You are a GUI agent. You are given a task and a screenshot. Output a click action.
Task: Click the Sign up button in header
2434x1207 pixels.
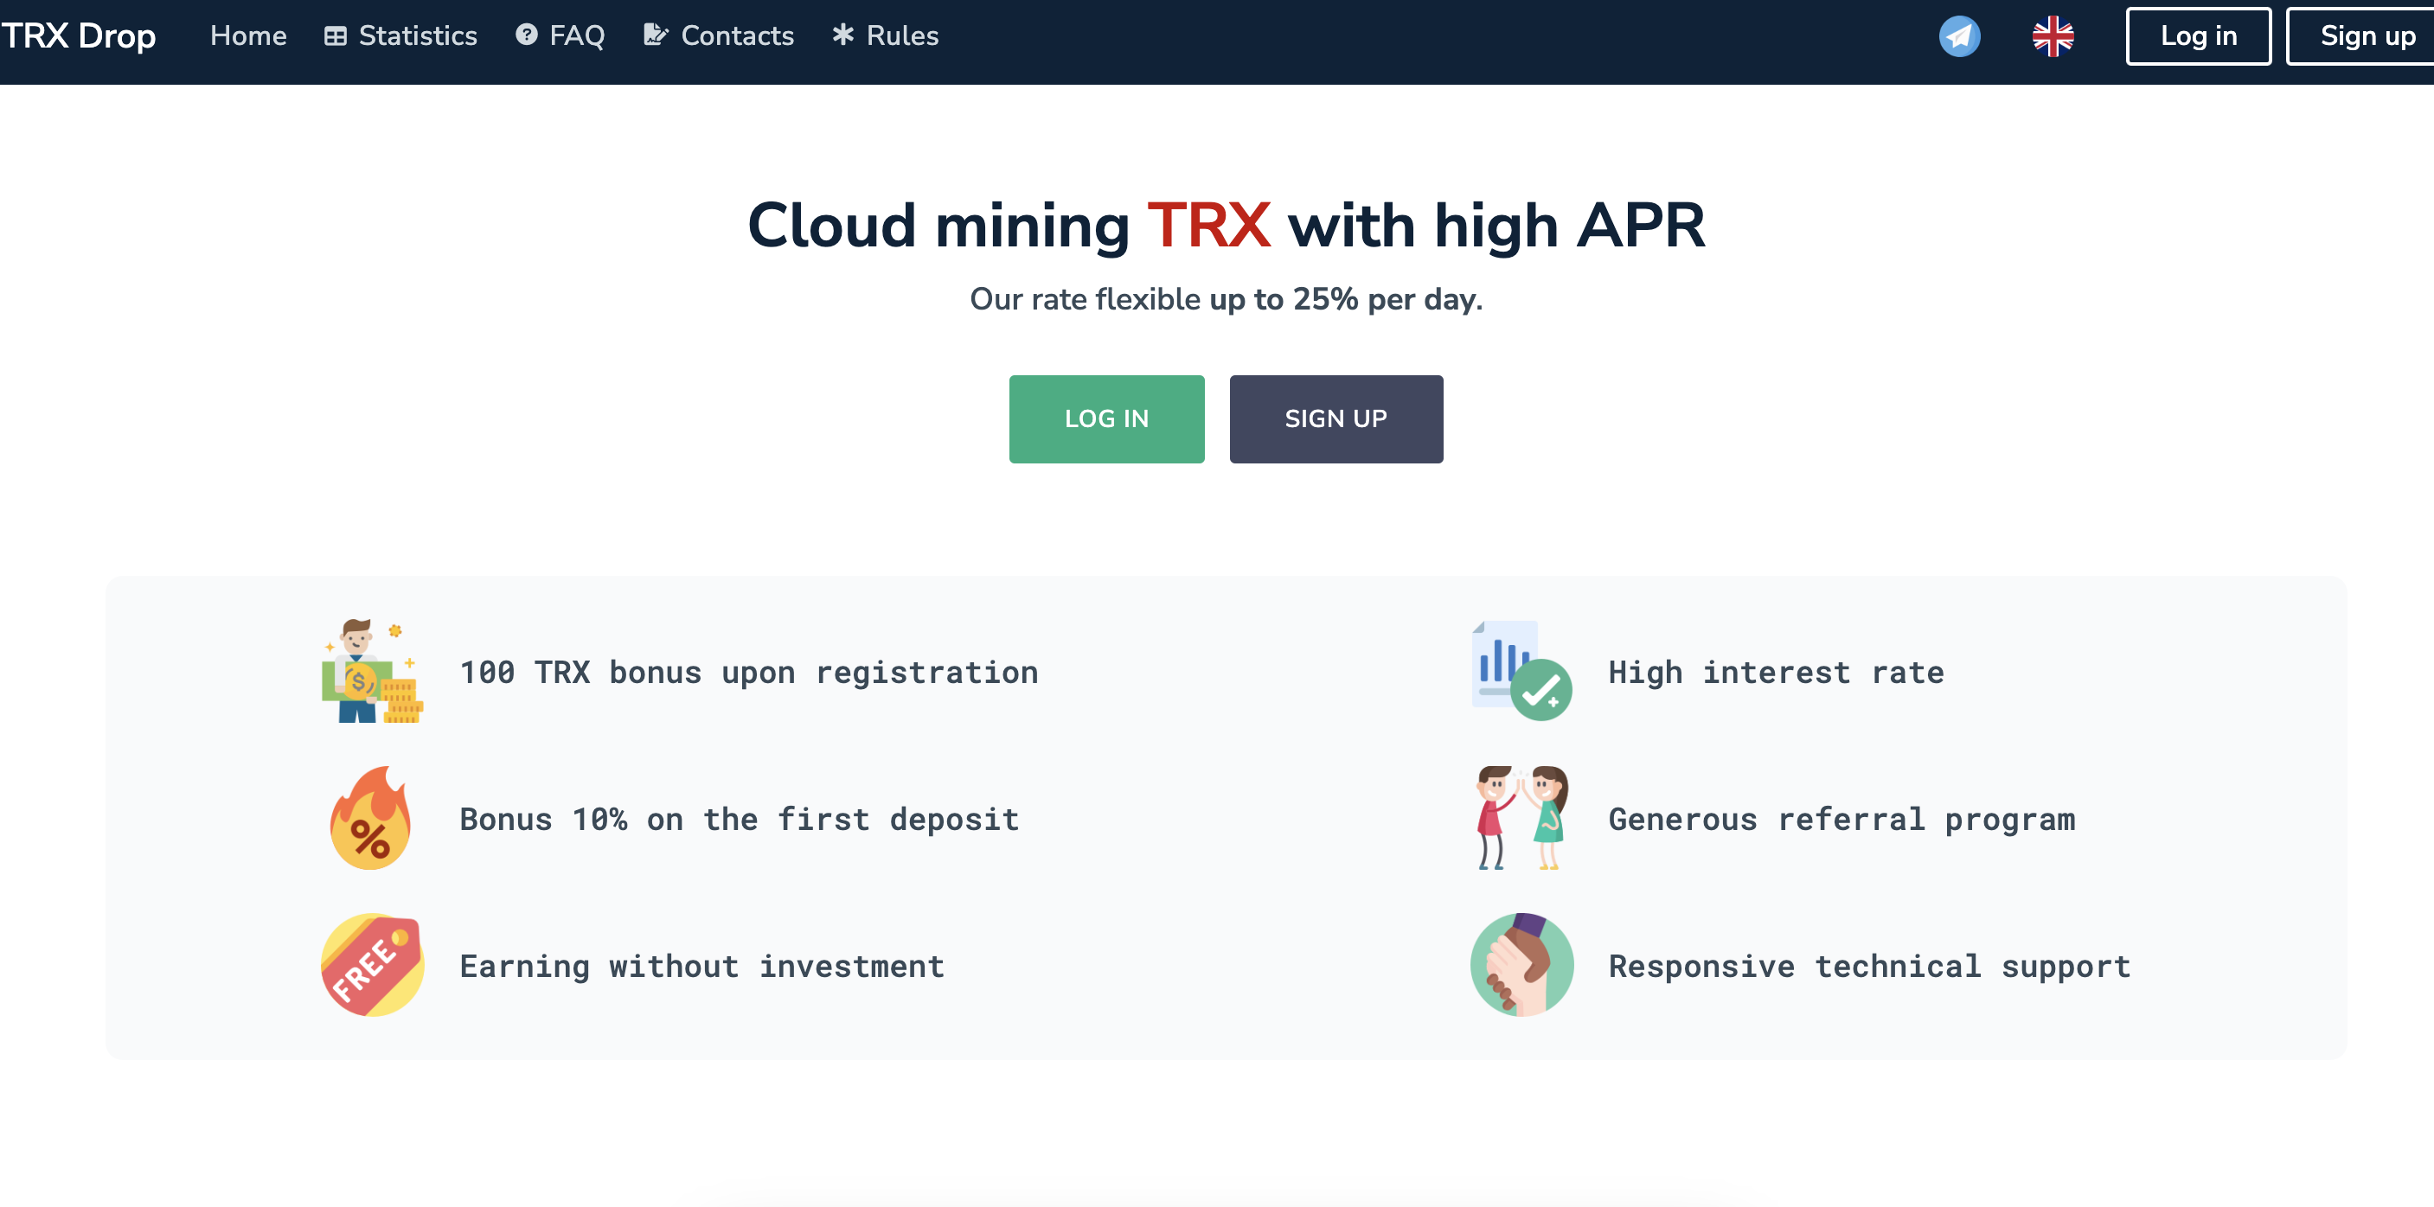point(2362,37)
